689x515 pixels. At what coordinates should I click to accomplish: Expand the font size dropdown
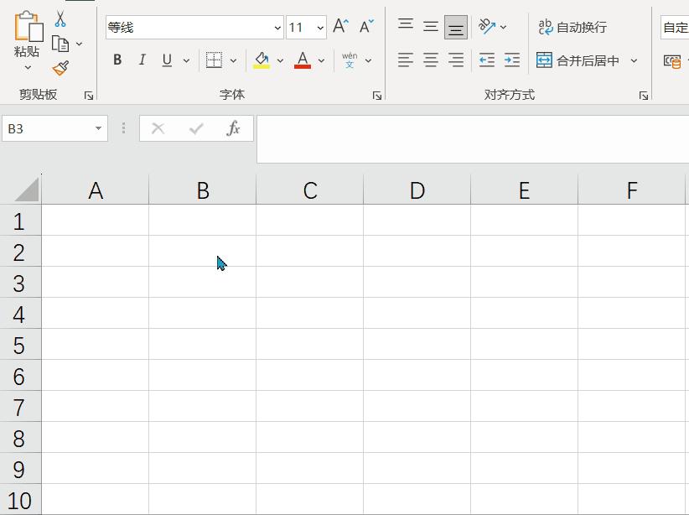point(321,28)
